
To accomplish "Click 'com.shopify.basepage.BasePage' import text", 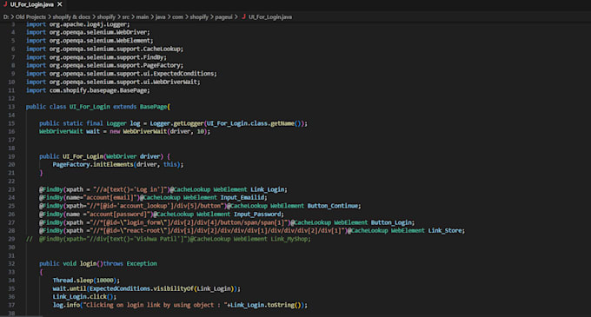I will [x=99, y=90].
